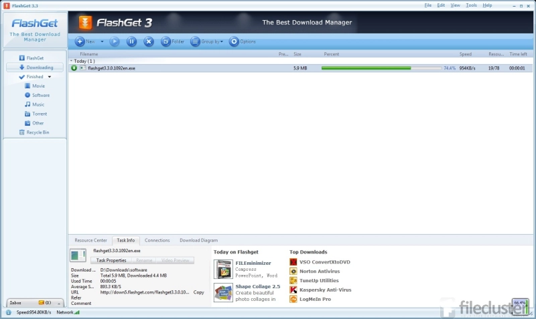536x319 pixels.
Task: Click the Video Preview button
Action: point(175,260)
